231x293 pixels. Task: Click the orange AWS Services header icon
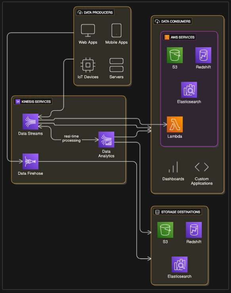point(167,37)
